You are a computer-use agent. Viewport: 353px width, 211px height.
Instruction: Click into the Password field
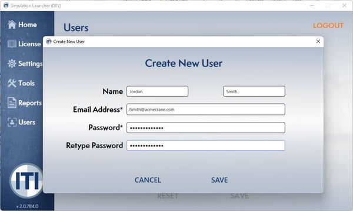[x=206, y=128]
